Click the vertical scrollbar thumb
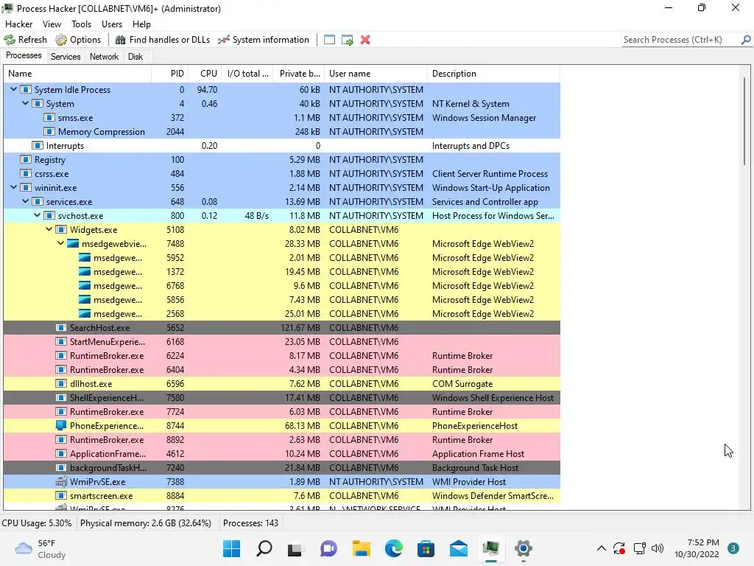This screenshot has height=566, width=754. 744,122
